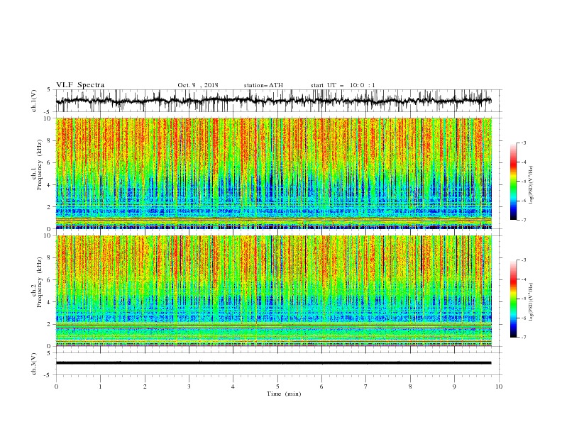Click the lower 'log(PSD)(V²/Hz)' colorbar label
Image resolution: width=562 pixels, height=434 pixels.
[x=531, y=302]
